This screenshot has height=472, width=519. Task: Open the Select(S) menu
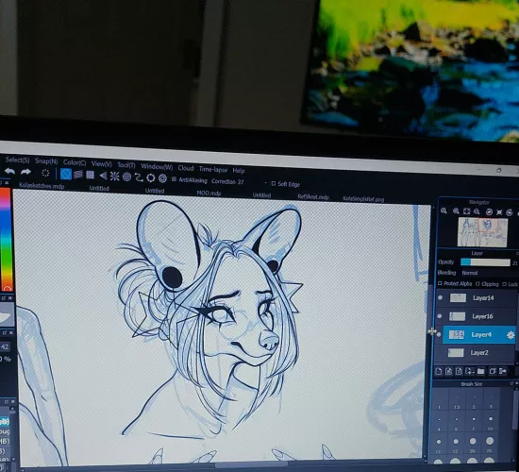[17, 160]
